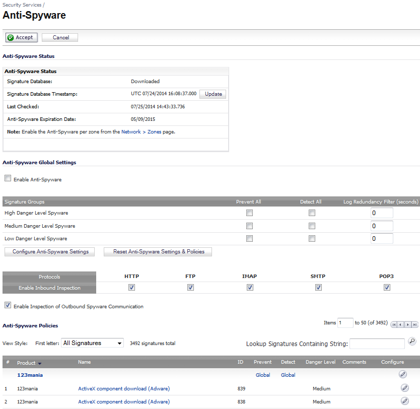This screenshot has height=409, width=420.
Task: Uncheck SMTP inbound inspection
Action: coord(318,288)
